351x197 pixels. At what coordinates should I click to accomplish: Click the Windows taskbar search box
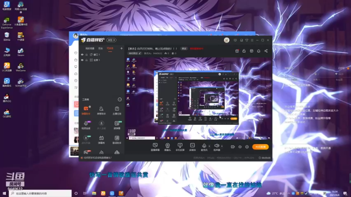tap(40, 193)
